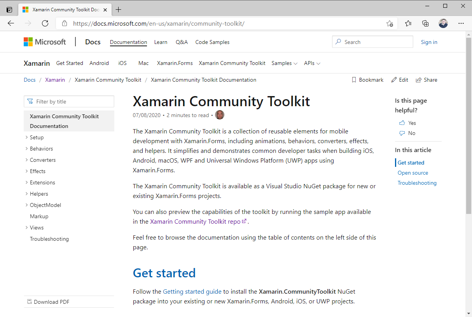Click the author avatar next to read time
Viewport: 472px width, 317px height.
(x=220, y=115)
